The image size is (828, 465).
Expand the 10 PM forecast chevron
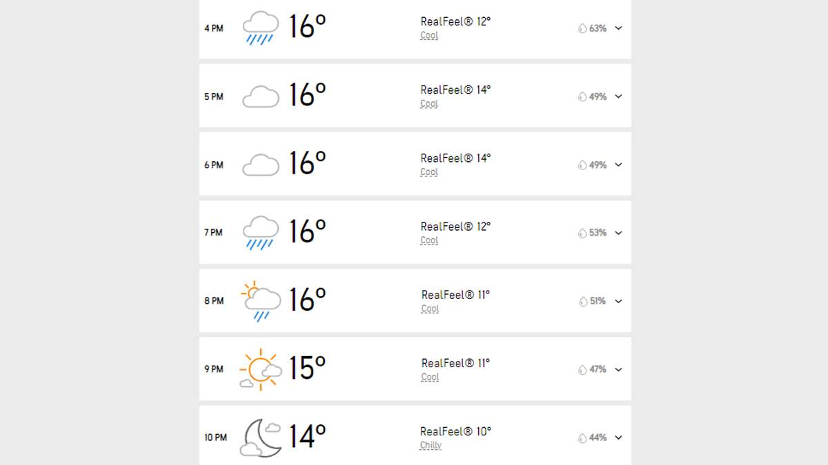tap(618, 437)
